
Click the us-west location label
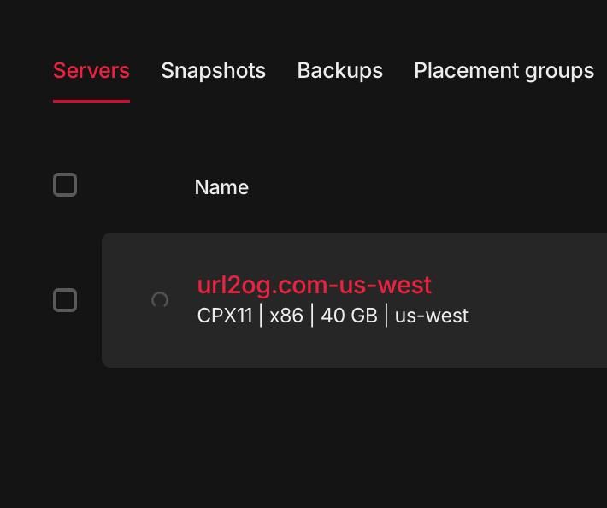coord(432,316)
